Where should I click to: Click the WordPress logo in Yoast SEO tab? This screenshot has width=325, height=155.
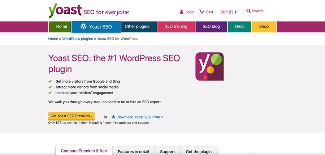(83, 26)
